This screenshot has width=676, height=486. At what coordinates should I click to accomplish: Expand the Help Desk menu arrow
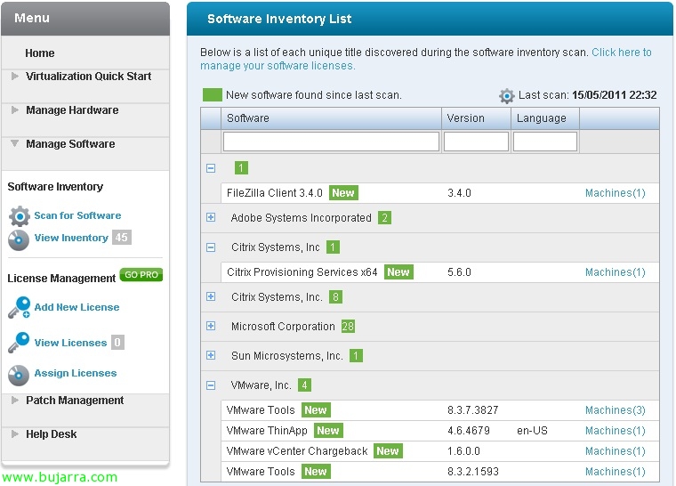(14, 433)
